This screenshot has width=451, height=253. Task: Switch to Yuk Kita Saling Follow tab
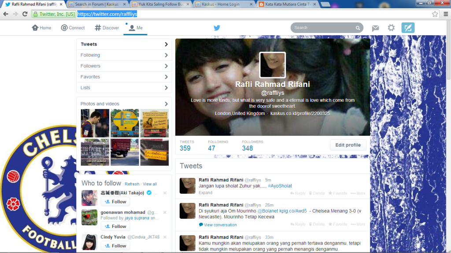pyautogui.click(x=161, y=4)
